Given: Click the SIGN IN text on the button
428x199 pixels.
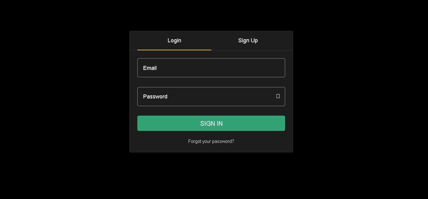Looking at the screenshot, I should (211, 123).
